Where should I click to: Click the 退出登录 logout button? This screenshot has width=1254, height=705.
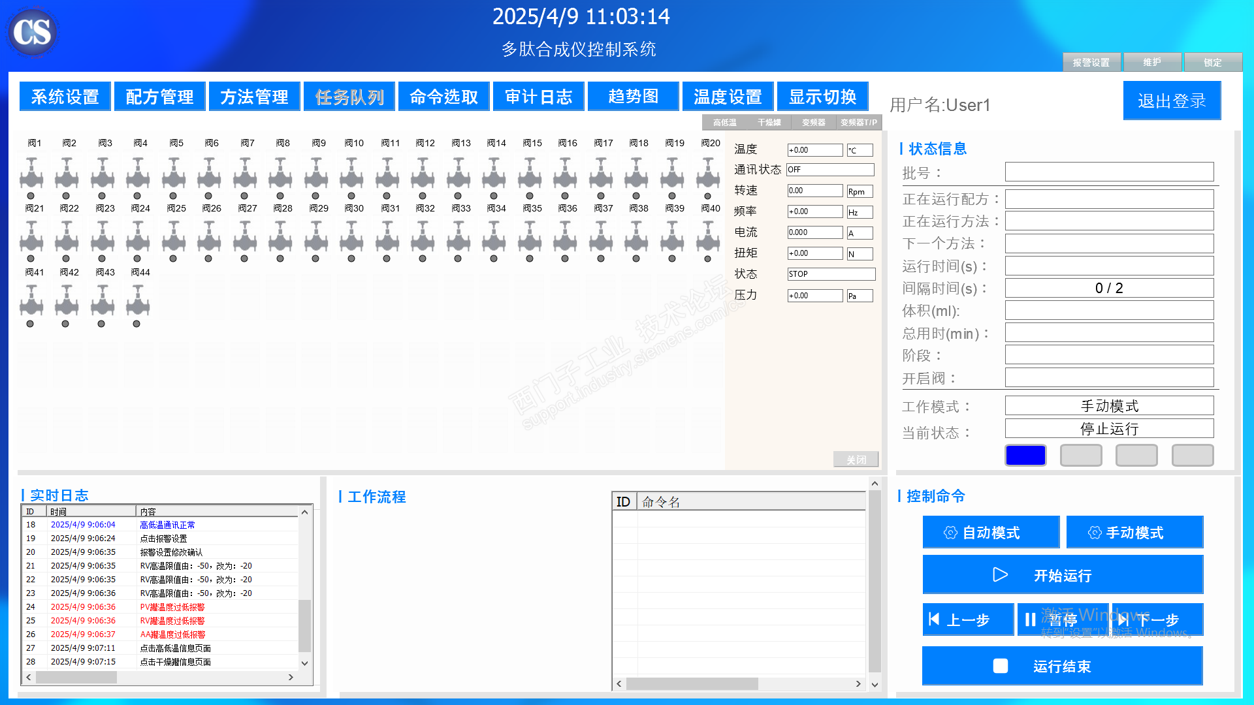point(1172,101)
